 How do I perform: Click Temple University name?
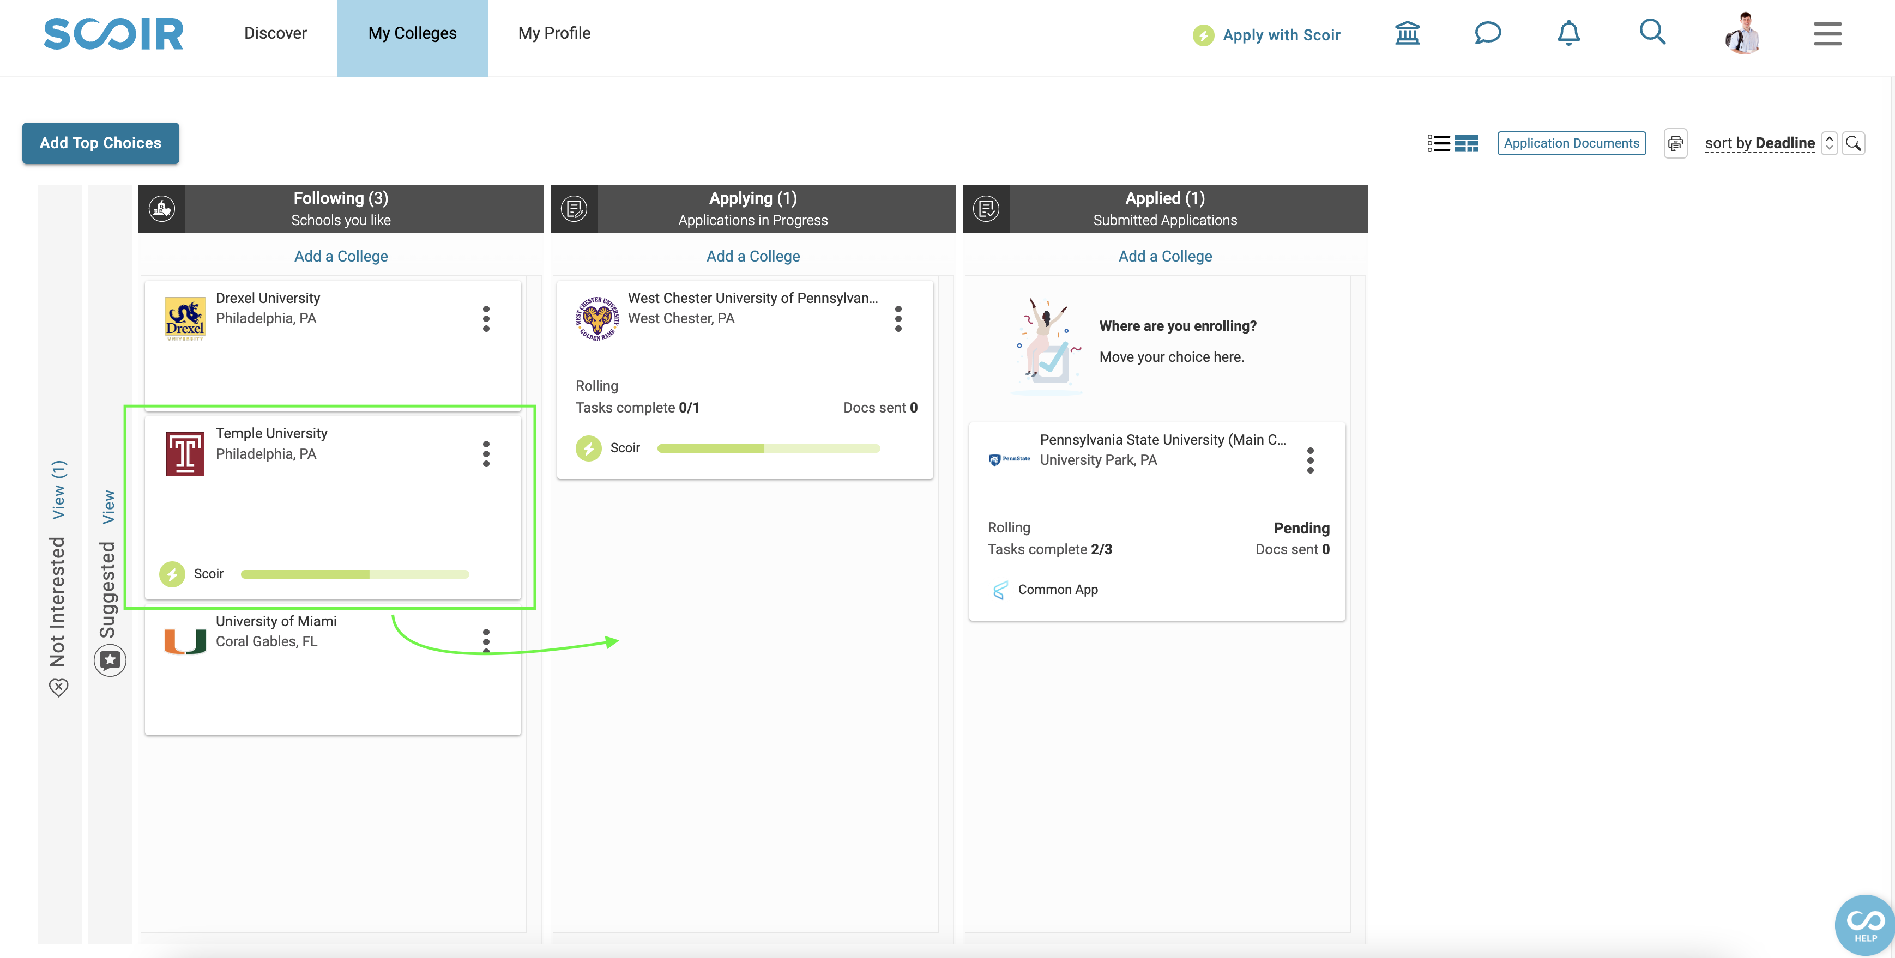pos(271,433)
